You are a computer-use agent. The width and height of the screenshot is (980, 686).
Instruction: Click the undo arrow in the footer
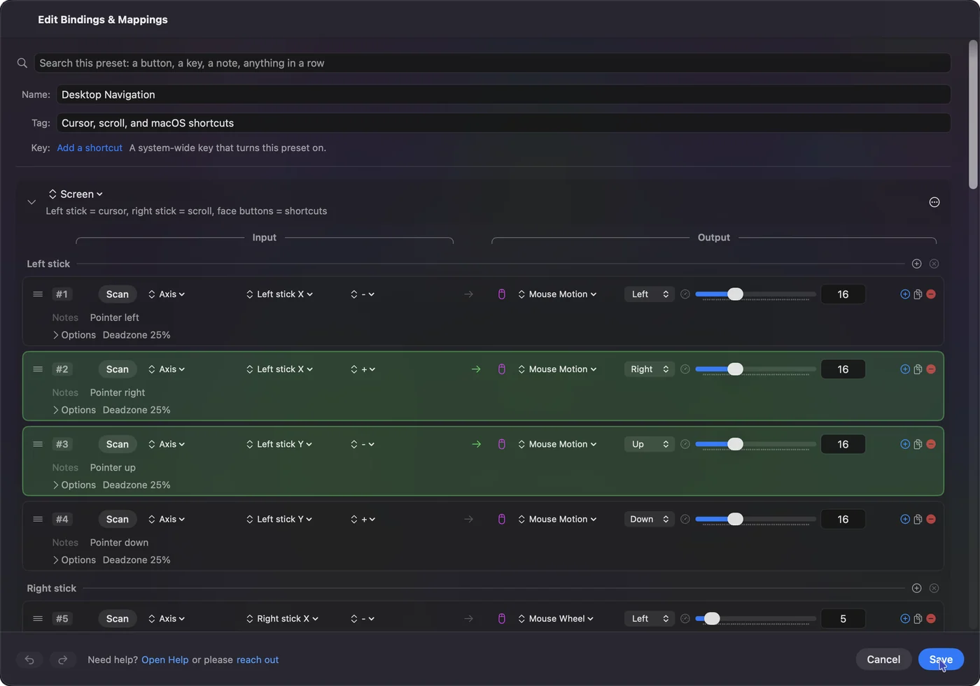[29, 659]
